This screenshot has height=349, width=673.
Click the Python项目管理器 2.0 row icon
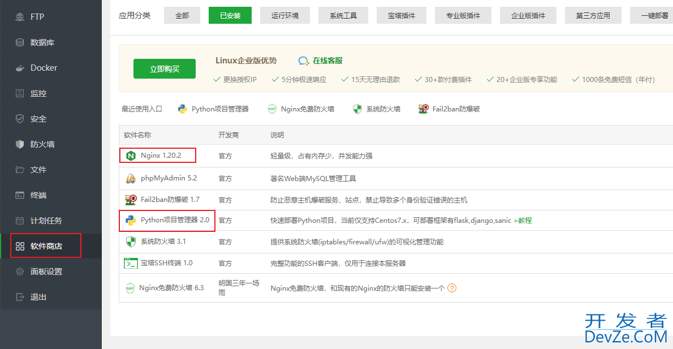[131, 220]
